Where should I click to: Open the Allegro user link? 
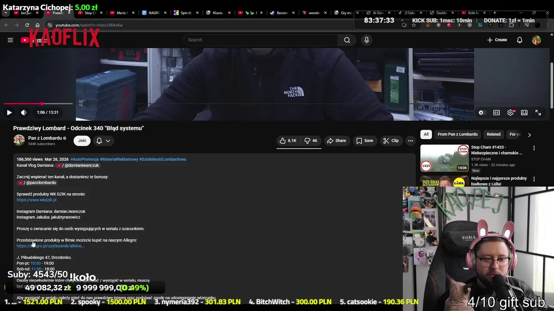pyautogui.click(x=50, y=246)
